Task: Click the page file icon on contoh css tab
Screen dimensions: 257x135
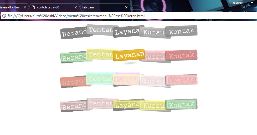Action: click(33, 7)
